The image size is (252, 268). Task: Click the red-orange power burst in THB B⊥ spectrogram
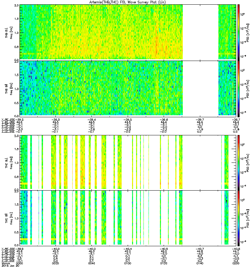point(156,44)
